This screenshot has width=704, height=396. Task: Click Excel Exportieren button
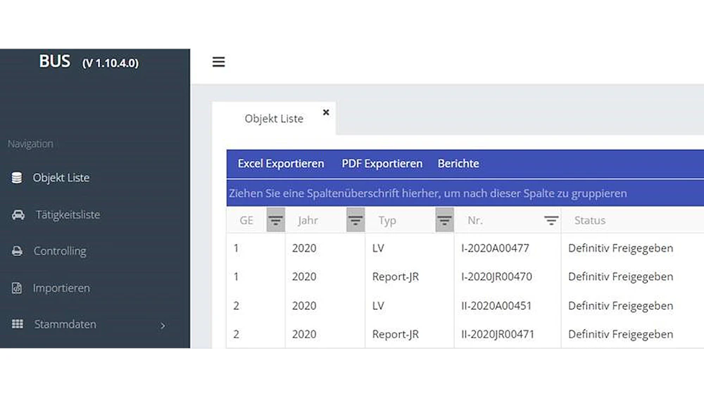(x=281, y=163)
